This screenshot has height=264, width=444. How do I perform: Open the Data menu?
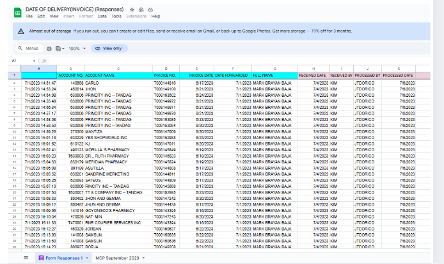tap(102, 16)
